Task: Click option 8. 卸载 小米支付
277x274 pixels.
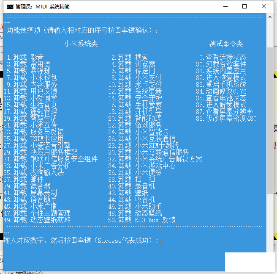Action: 136,78
